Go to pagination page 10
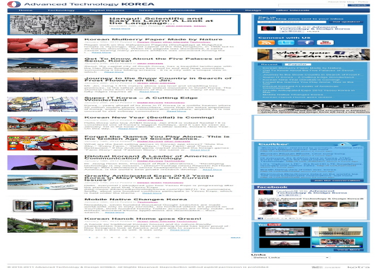This screenshot has width=381, height=272. tap(157, 238)
